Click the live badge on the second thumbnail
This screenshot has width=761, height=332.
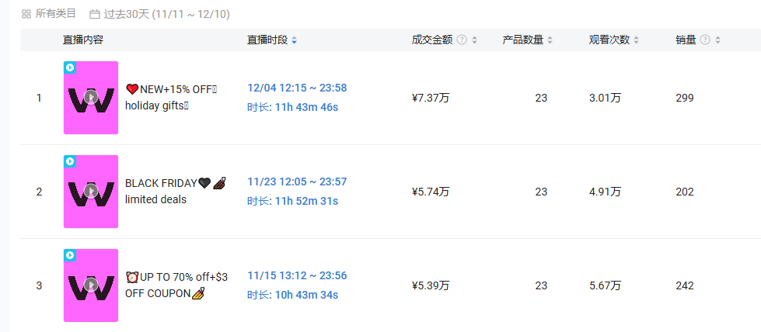pyautogui.click(x=70, y=161)
